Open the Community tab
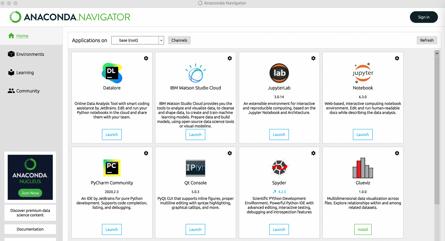Viewport: 445px width, 241px height. coord(28,91)
